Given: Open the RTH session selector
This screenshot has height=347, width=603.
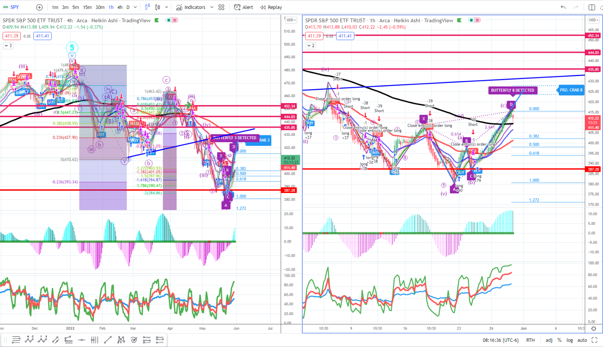Looking at the screenshot, I should 531,340.
